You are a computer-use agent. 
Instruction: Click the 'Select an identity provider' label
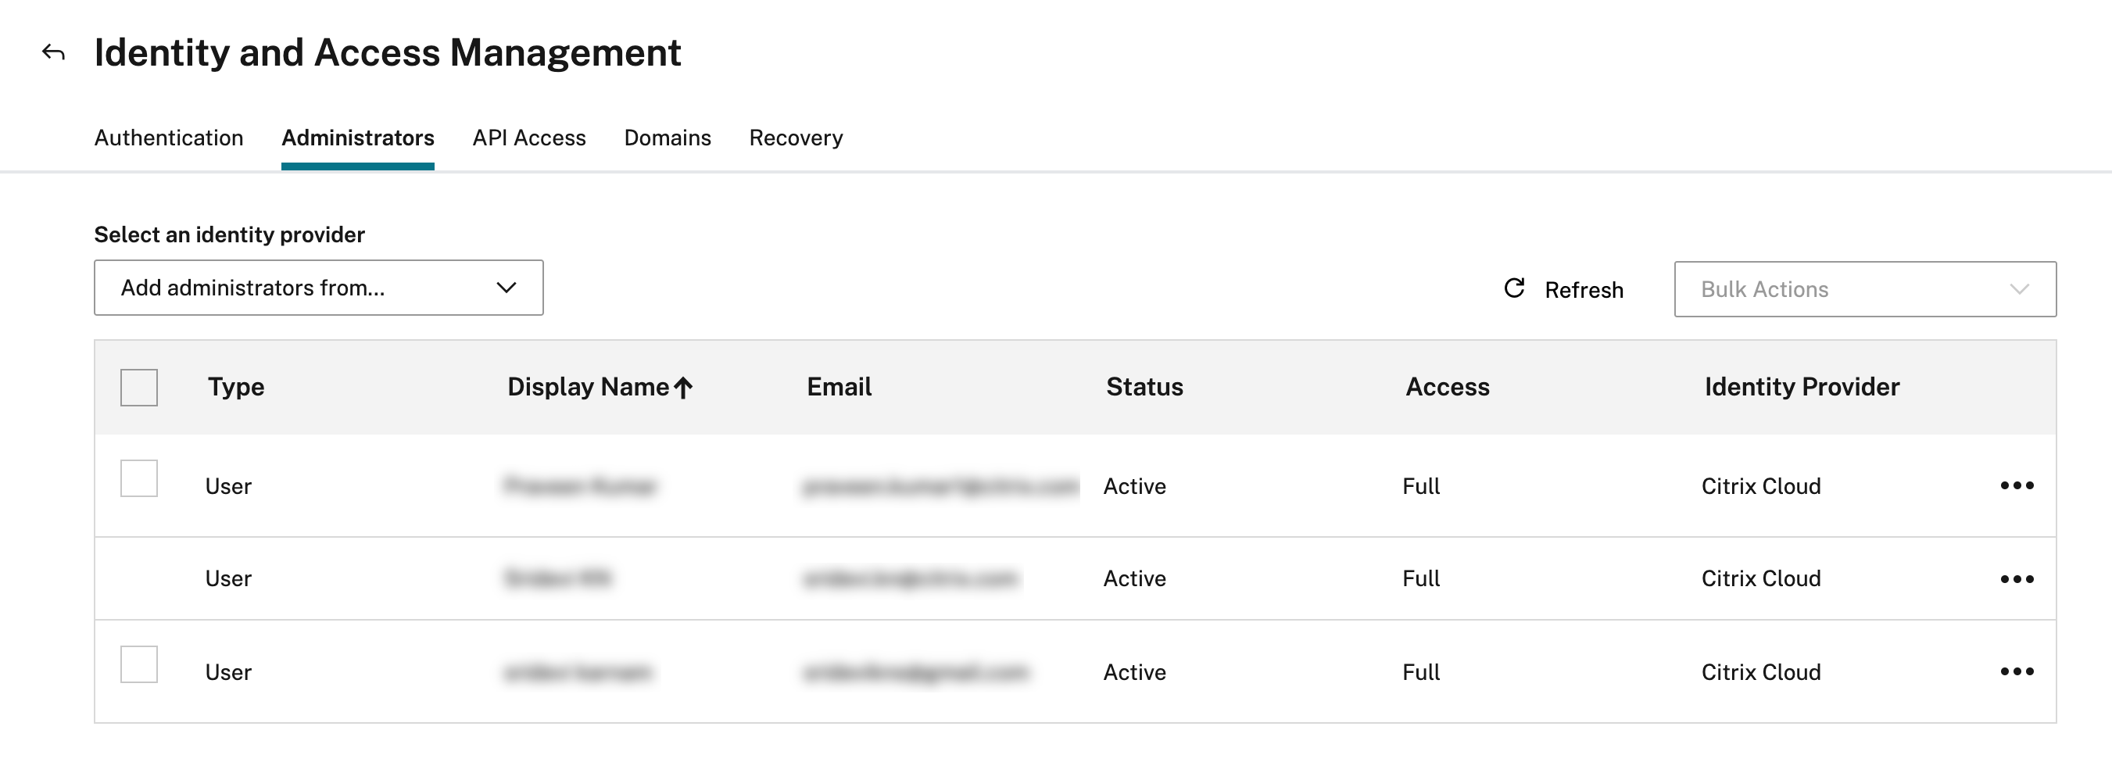[x=230, y=234]
